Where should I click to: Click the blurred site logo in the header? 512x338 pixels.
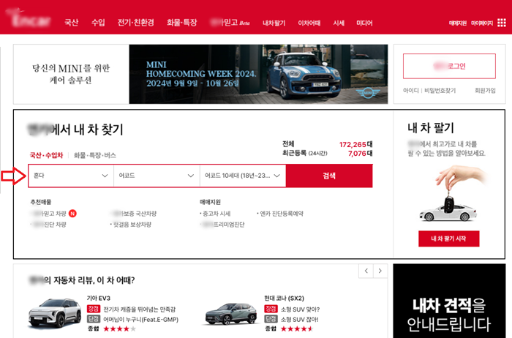coord(29,18)
